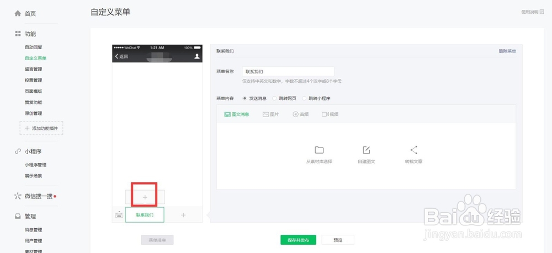Click the keyboard icon in phone menu bar
This screenshot has height=253, width=552.
point(119,214)
